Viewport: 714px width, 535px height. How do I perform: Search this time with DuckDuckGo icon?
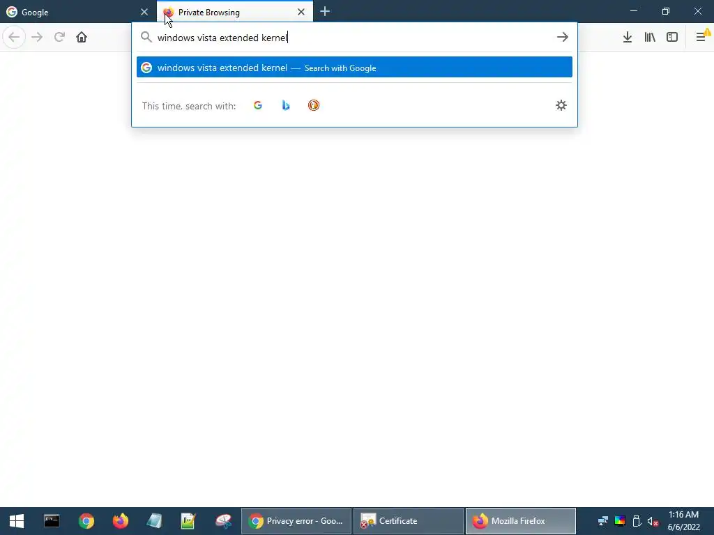(x=314, y=106)
